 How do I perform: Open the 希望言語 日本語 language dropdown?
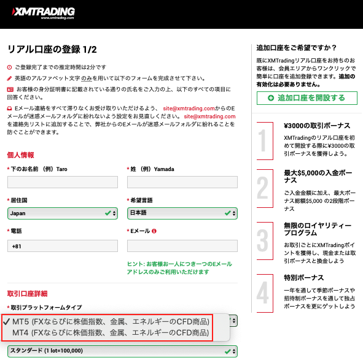[182, 213]
